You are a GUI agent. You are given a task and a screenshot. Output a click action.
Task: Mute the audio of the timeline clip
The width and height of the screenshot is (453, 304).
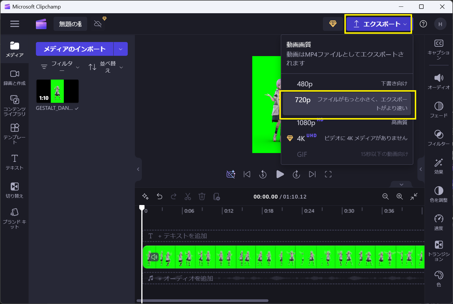click(154, 257)
